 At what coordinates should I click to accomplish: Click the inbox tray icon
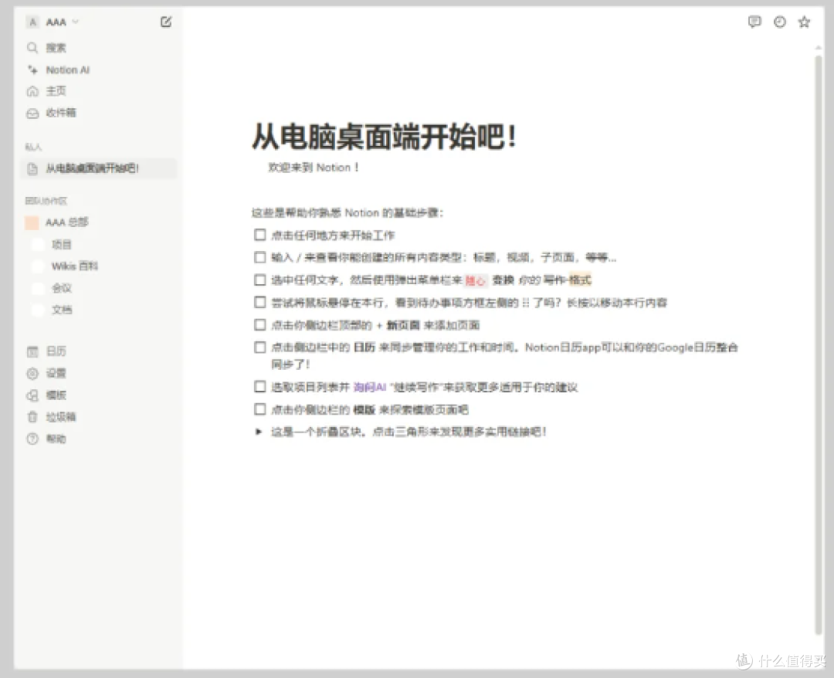(32, 113)
